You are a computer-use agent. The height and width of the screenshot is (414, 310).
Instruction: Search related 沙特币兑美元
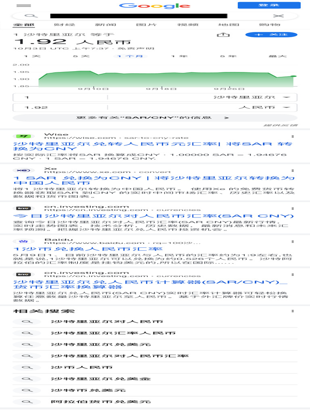[x=155, y=390]
